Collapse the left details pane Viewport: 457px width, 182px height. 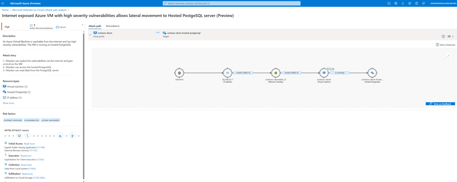(x=82, y=25)
